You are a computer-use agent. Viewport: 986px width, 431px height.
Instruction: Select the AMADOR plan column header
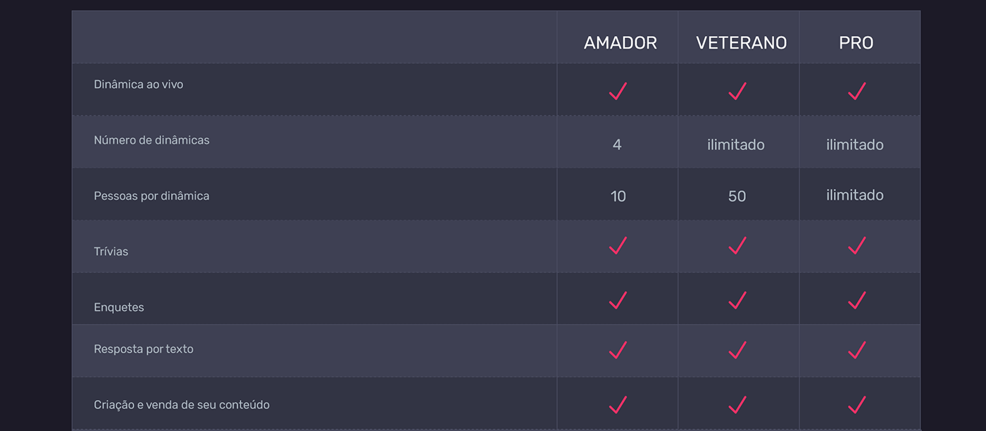tap(620, 43)
